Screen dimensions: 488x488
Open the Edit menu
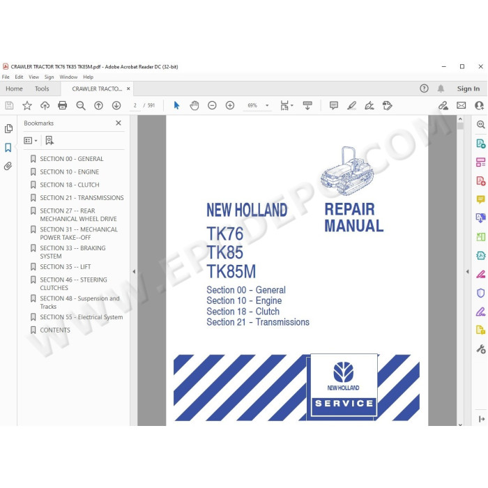(x=19, y=77)
